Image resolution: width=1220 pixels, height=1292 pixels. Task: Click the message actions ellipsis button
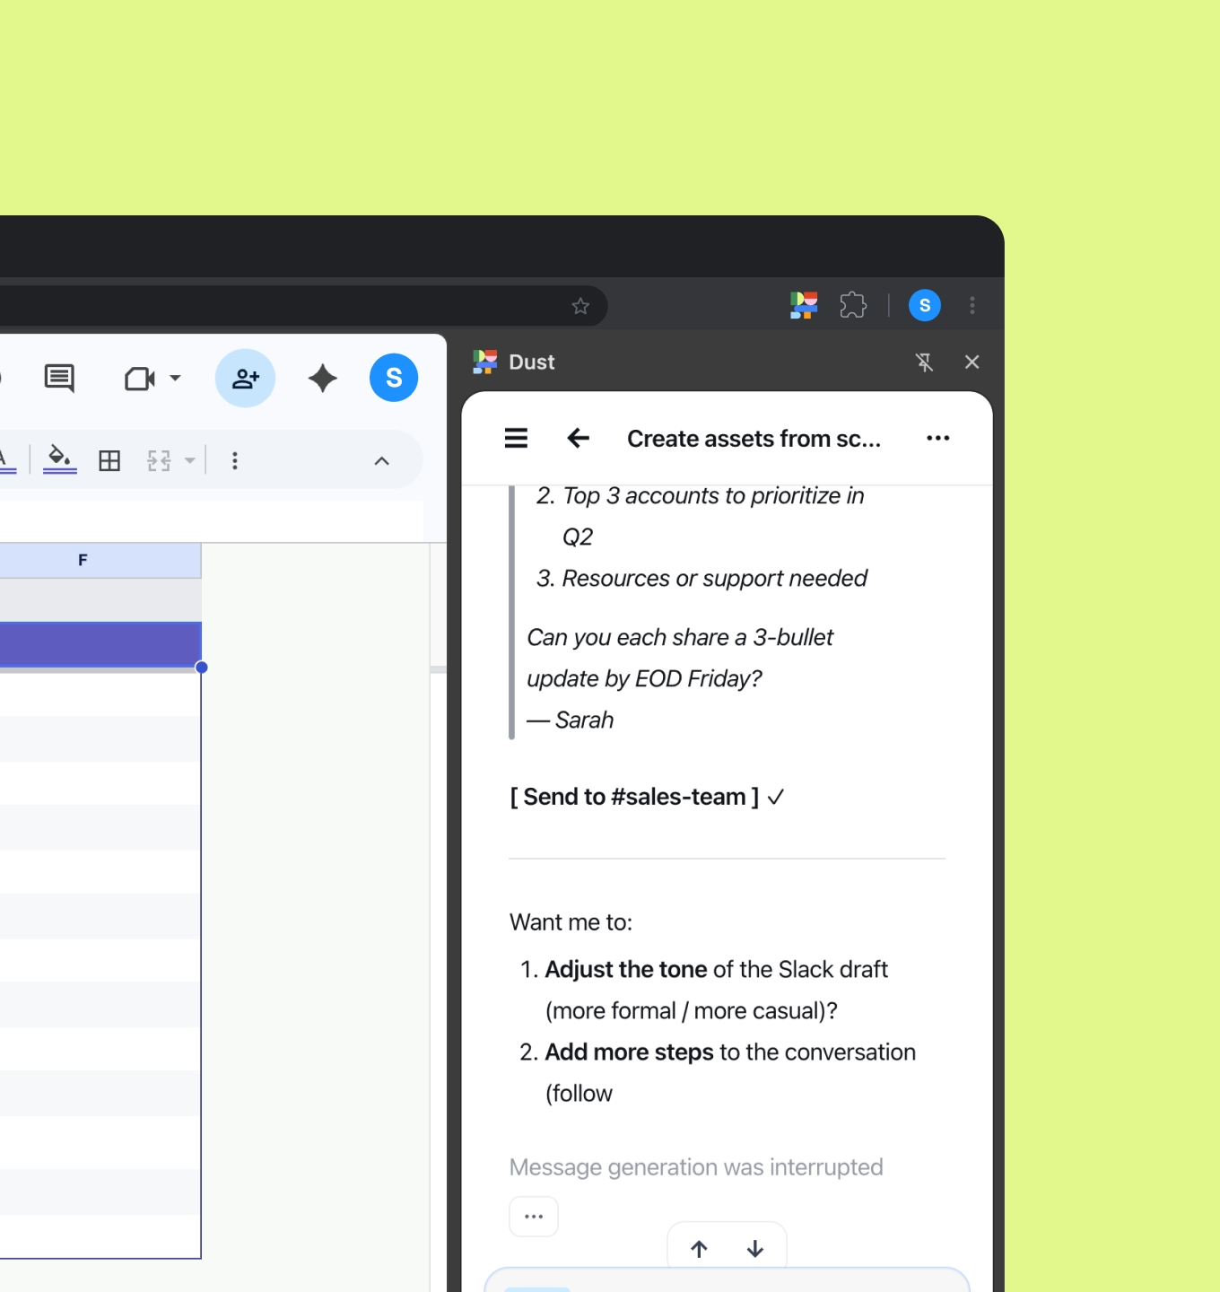point(534,1217)
